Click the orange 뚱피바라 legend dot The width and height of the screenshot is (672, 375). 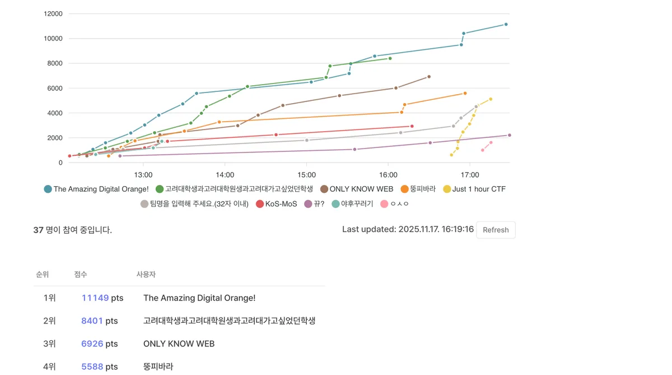[404, 189]
